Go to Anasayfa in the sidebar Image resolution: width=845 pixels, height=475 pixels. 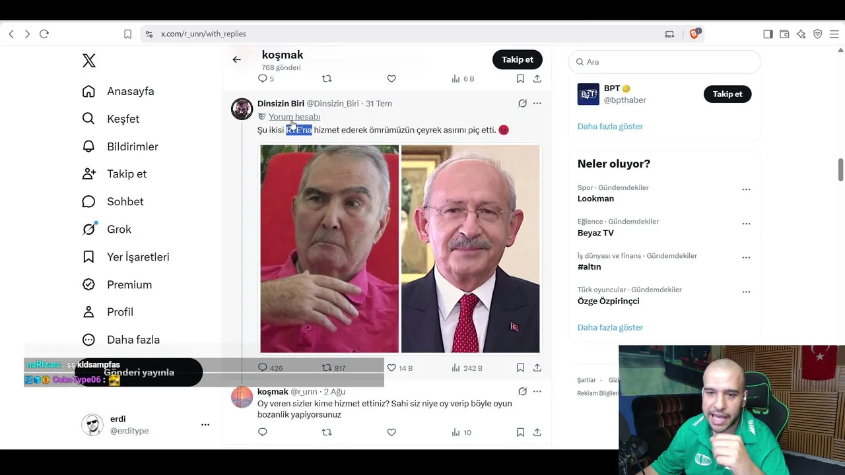(118, 91)
